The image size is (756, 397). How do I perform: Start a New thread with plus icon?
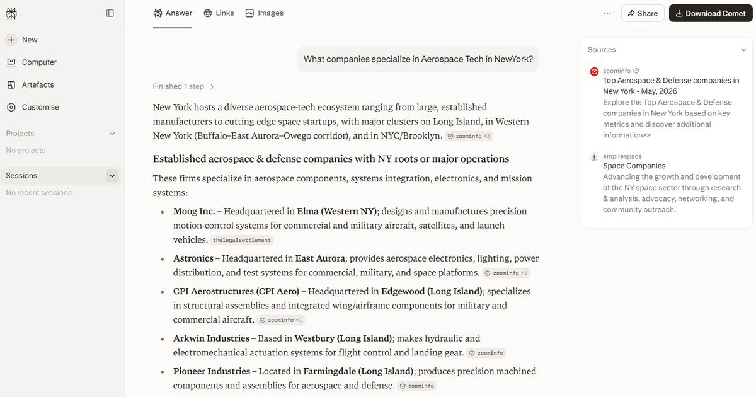22,40
